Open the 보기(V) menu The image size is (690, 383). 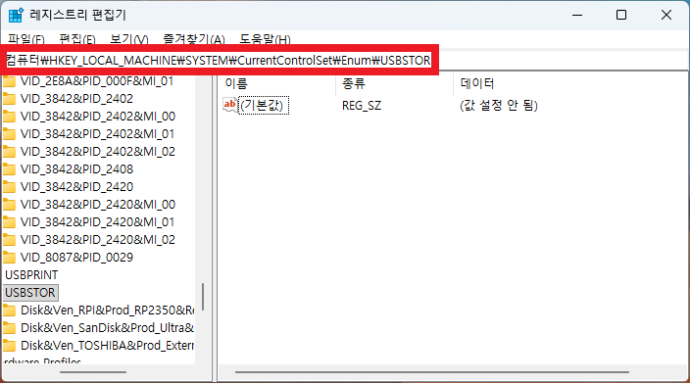129,39
